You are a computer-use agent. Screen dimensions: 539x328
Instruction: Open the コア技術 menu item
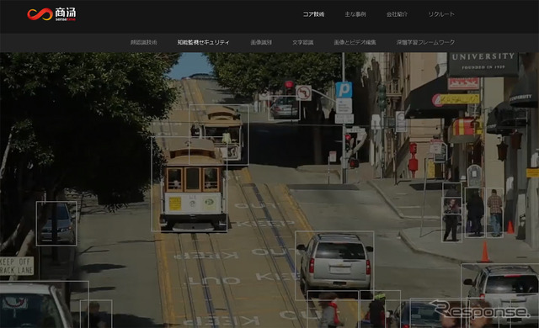pyautogui.click(x=313, y=14)
